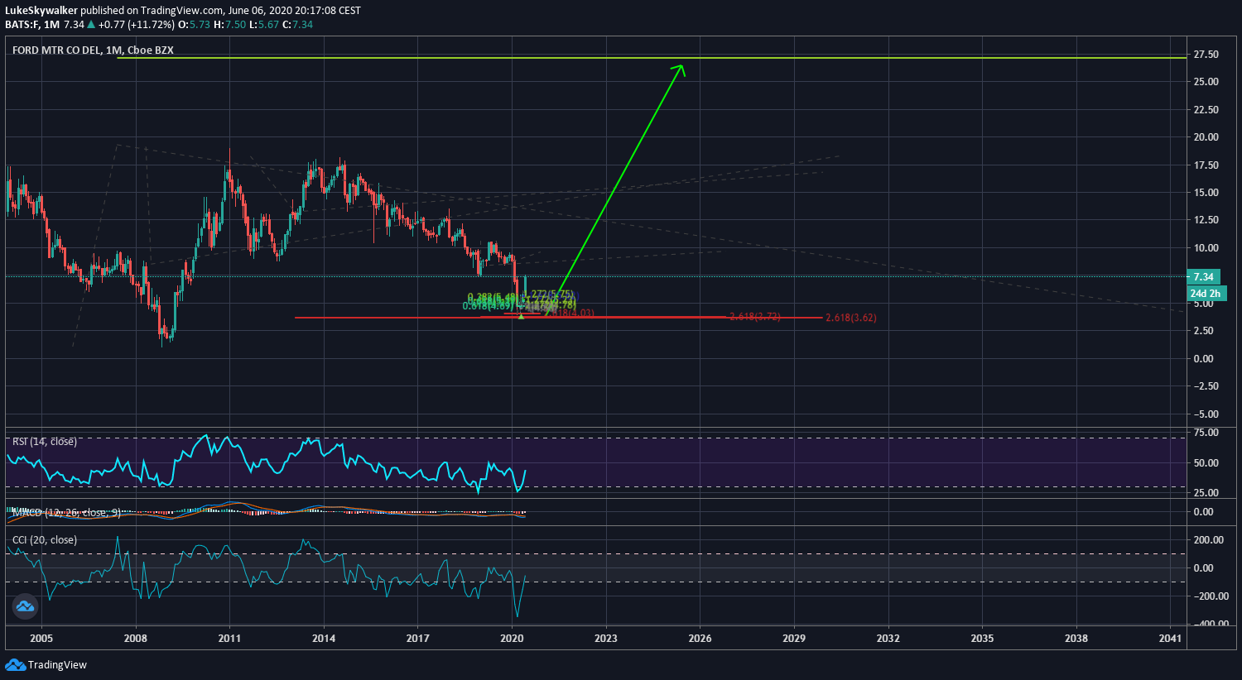Click the red horizontal support line
The width and height of the screenshot is (1242, 680).
click(x=559, y=318)
